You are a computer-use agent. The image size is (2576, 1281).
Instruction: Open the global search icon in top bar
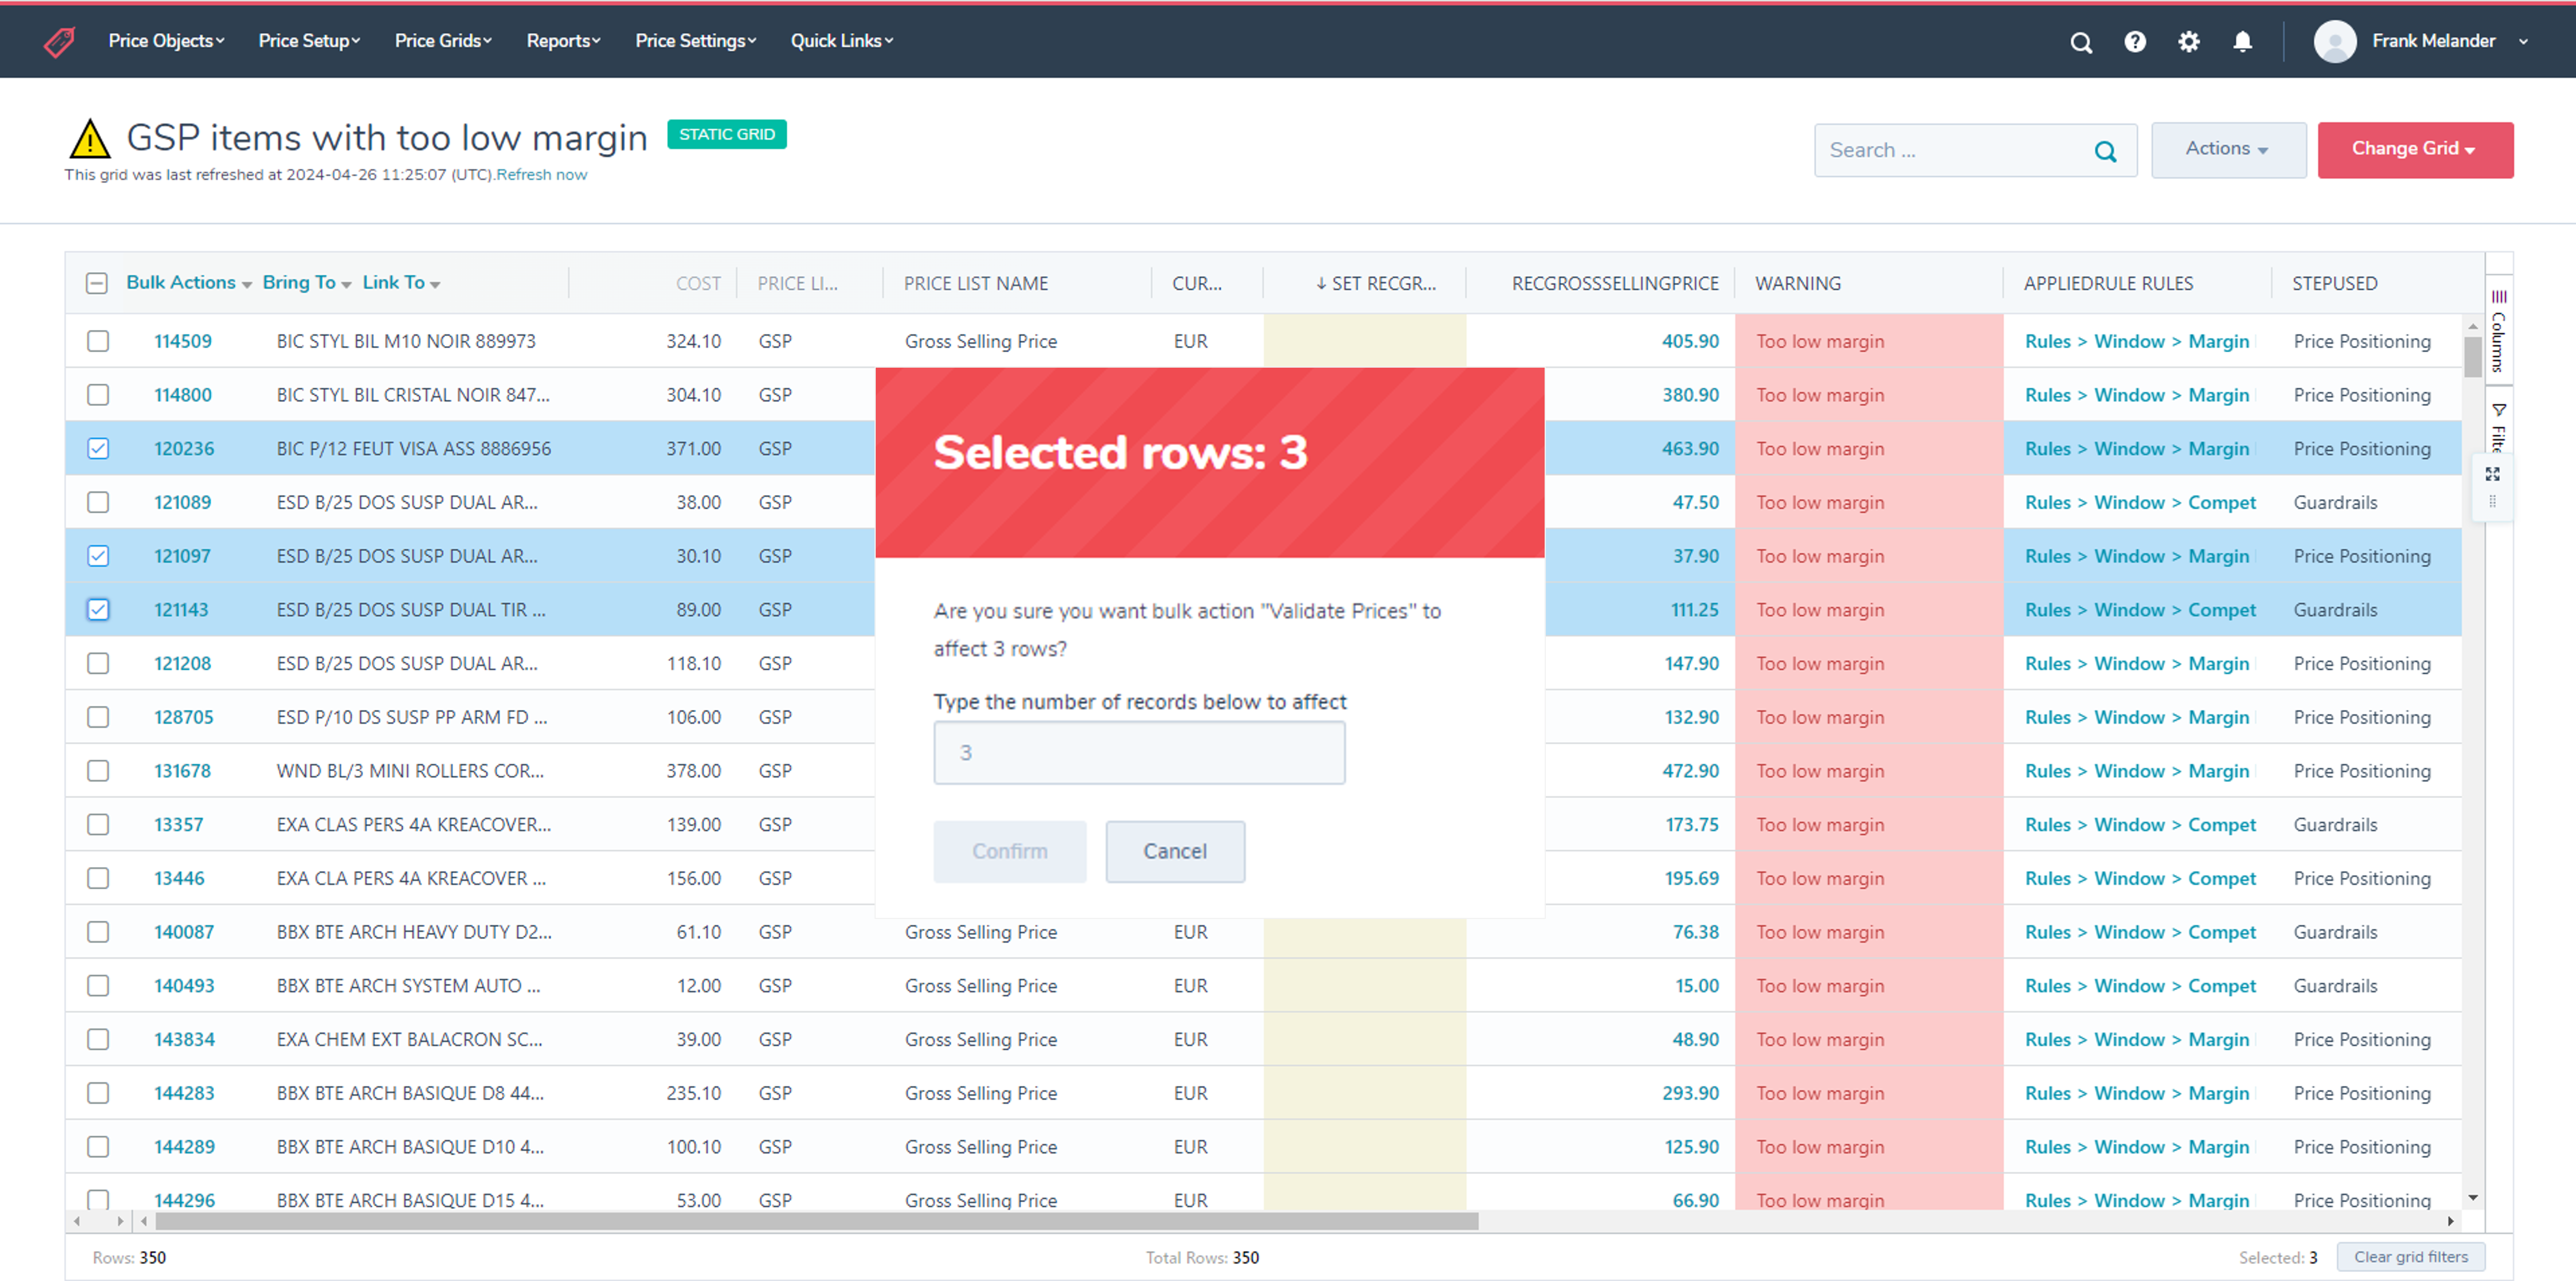coord(2081,42)
